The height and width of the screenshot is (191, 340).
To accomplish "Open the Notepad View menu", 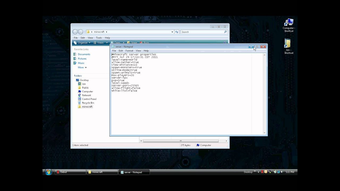I will [x=138, y=51].
